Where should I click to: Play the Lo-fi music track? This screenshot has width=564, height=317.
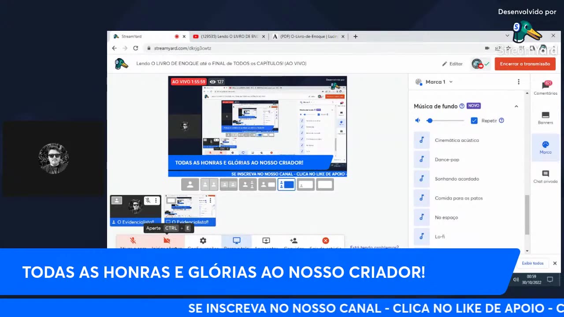[x=422, y=236]
